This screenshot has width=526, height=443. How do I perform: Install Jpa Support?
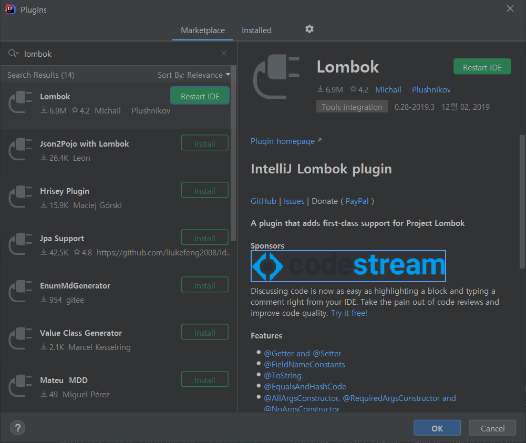click(204, 238)
